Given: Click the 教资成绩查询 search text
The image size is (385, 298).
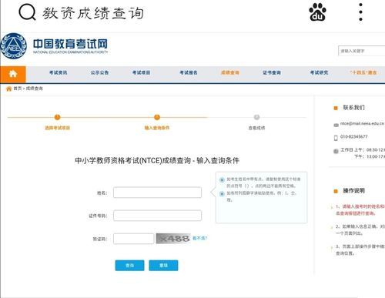Looking at the screenshot, I should (x=93, y=13).
